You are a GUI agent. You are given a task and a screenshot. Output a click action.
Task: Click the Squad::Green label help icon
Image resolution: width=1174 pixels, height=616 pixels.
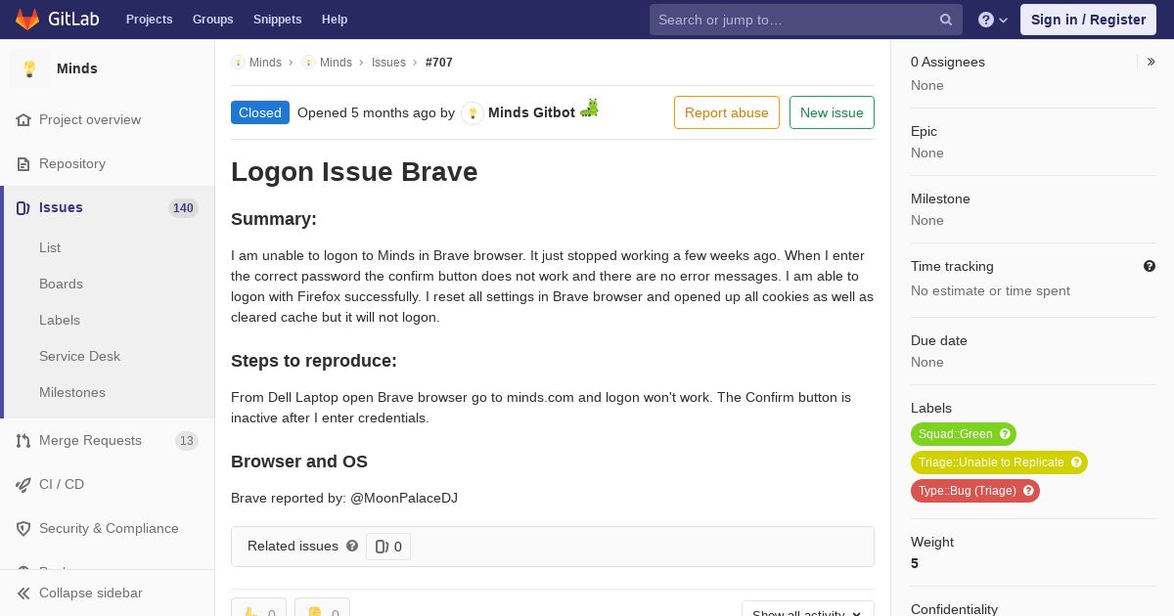click(x=1005, y=434)
